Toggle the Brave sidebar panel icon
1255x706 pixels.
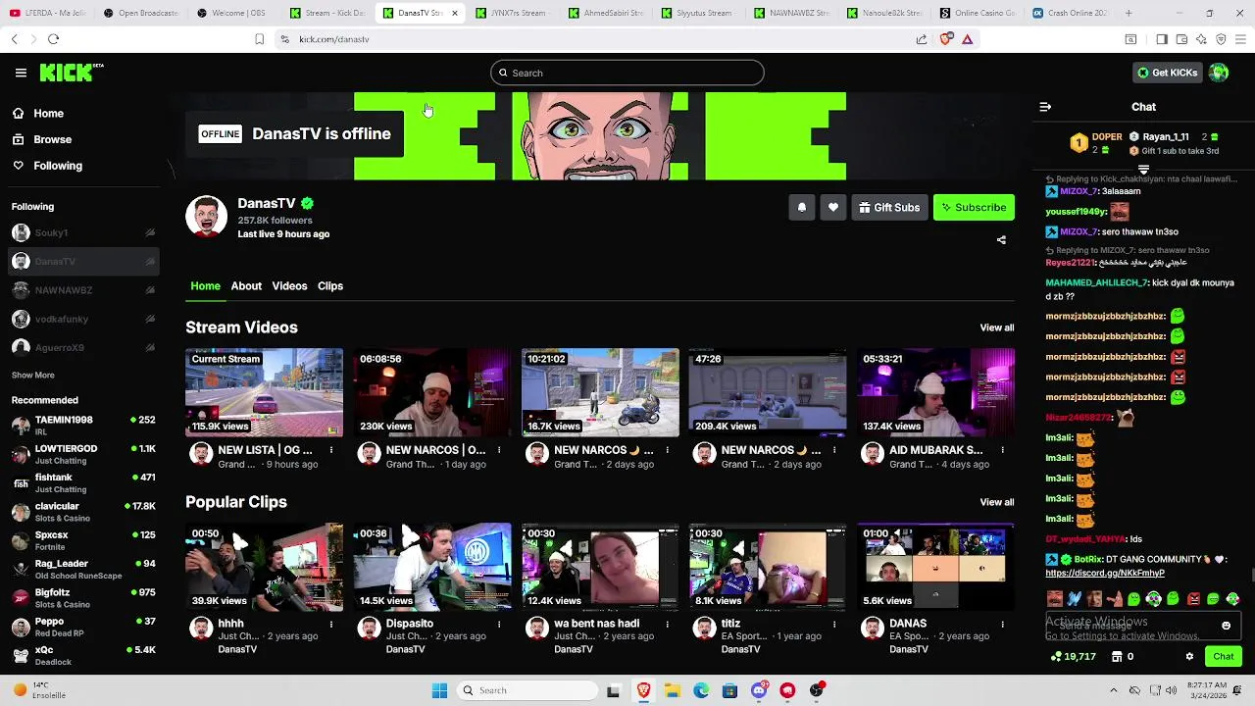pyautogui.click(x=1162, y=39)
